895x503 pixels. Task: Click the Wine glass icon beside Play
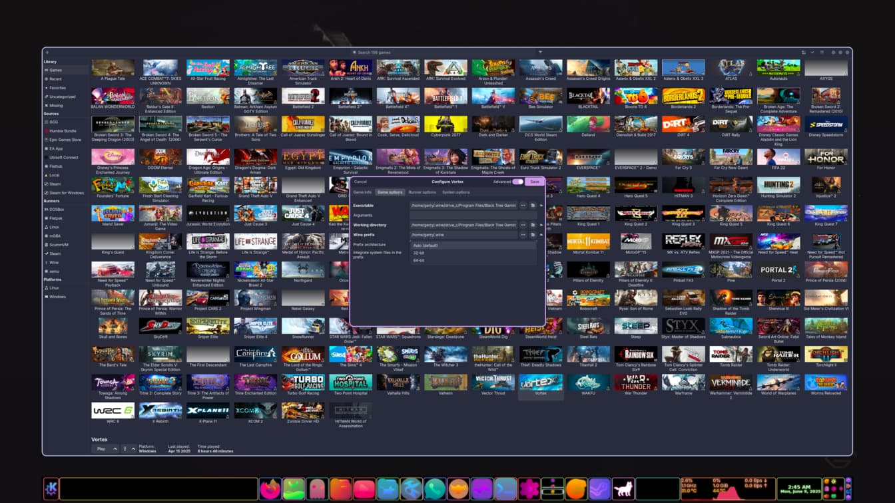tap(125, 449)
